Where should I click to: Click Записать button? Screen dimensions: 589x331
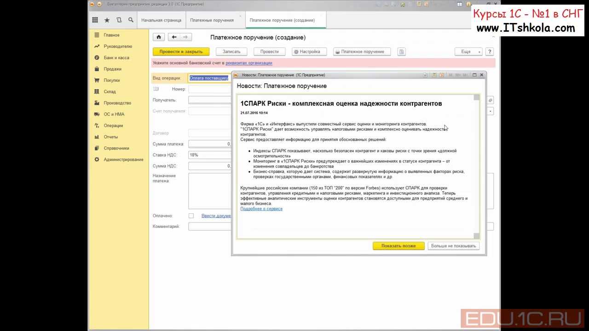click(x=231, y=51)
